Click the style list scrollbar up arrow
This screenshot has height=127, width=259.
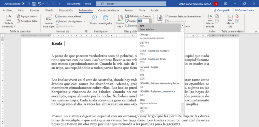coord(182,26)
